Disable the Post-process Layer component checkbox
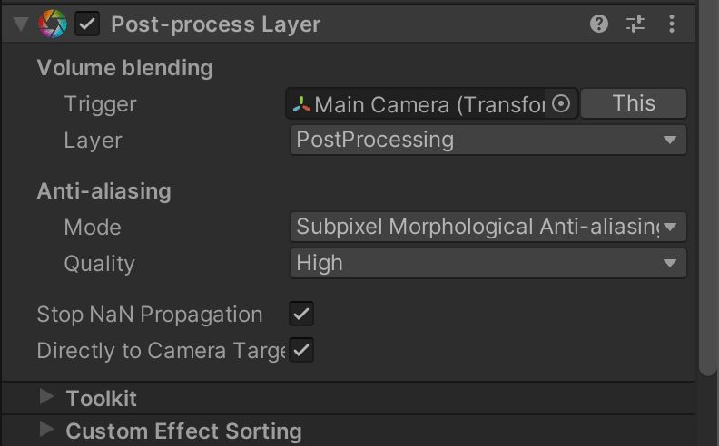 coord(87,24)
